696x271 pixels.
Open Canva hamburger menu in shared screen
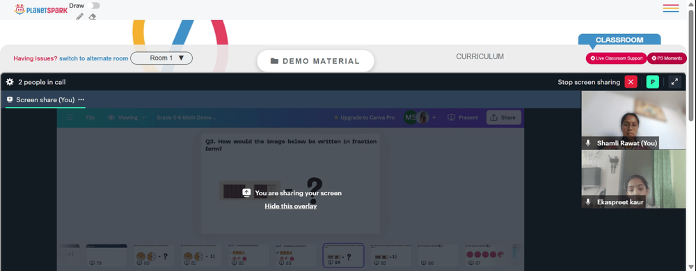(x=70, y=117)
